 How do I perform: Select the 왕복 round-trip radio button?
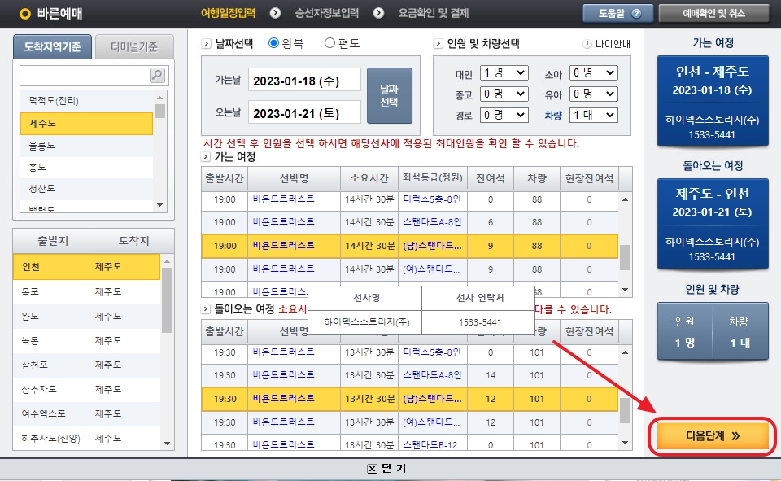click(273, 43)
